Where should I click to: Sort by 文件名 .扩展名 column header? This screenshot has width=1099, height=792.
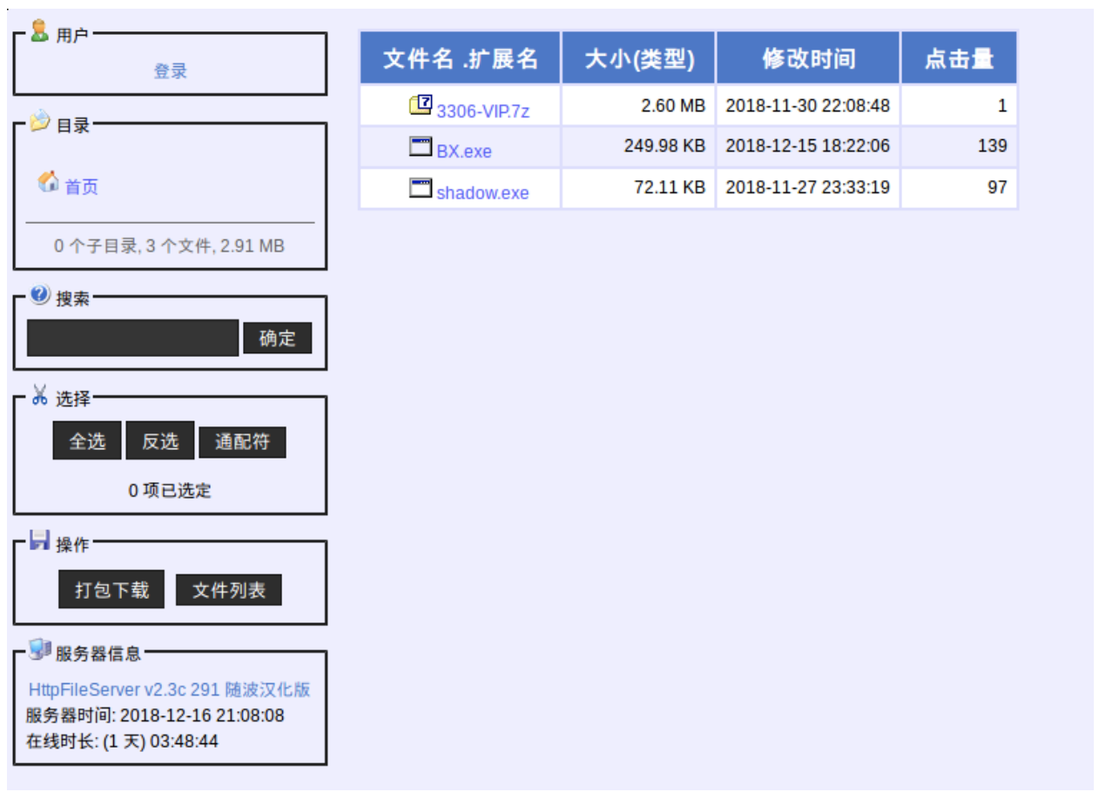pos(461,58)
